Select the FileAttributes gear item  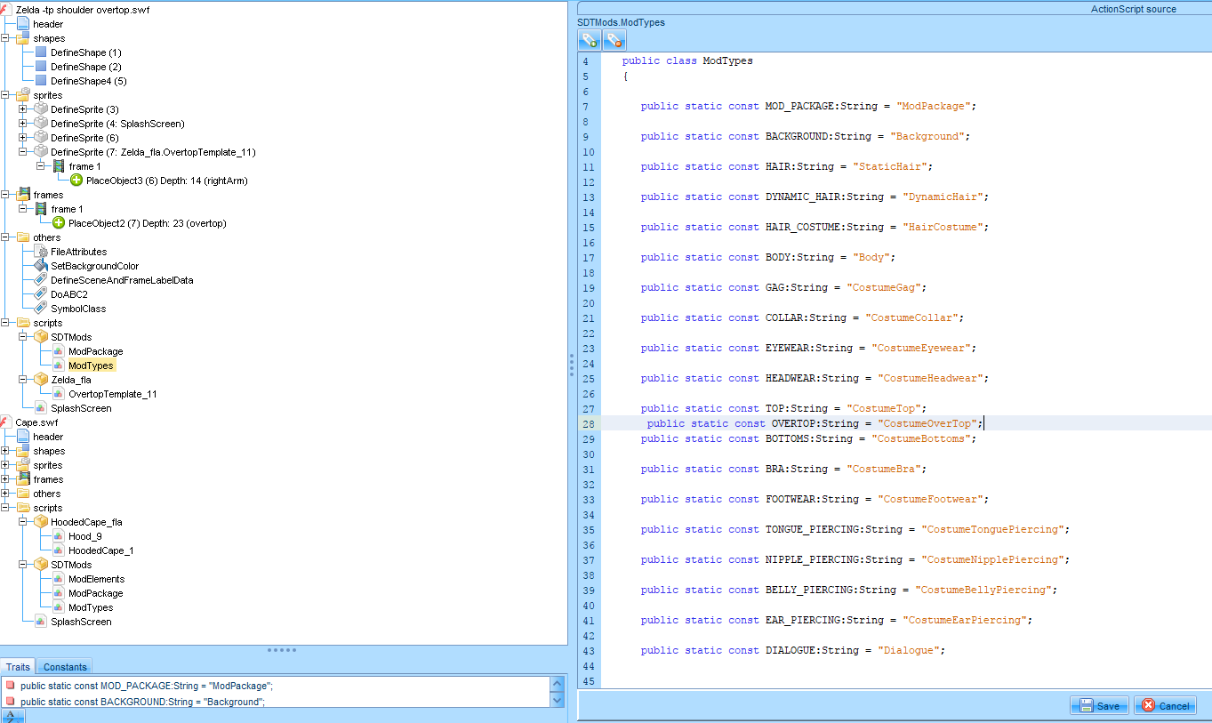78,252
